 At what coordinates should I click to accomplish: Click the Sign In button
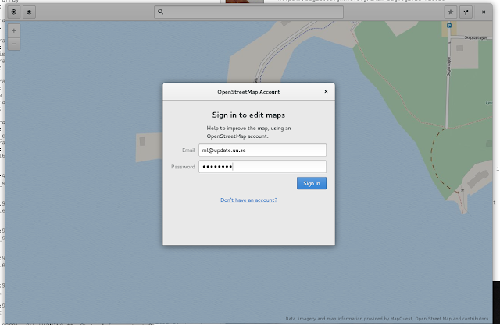[x=312, y=183]
